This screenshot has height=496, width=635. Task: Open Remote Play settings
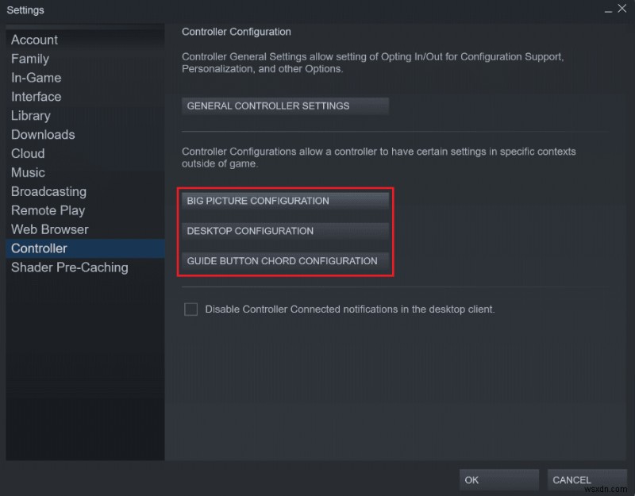(85, 210)
